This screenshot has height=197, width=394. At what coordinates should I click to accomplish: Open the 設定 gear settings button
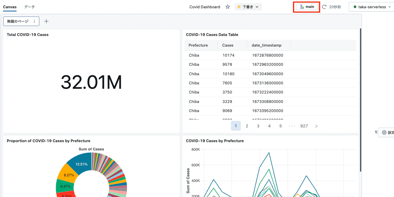388,132
